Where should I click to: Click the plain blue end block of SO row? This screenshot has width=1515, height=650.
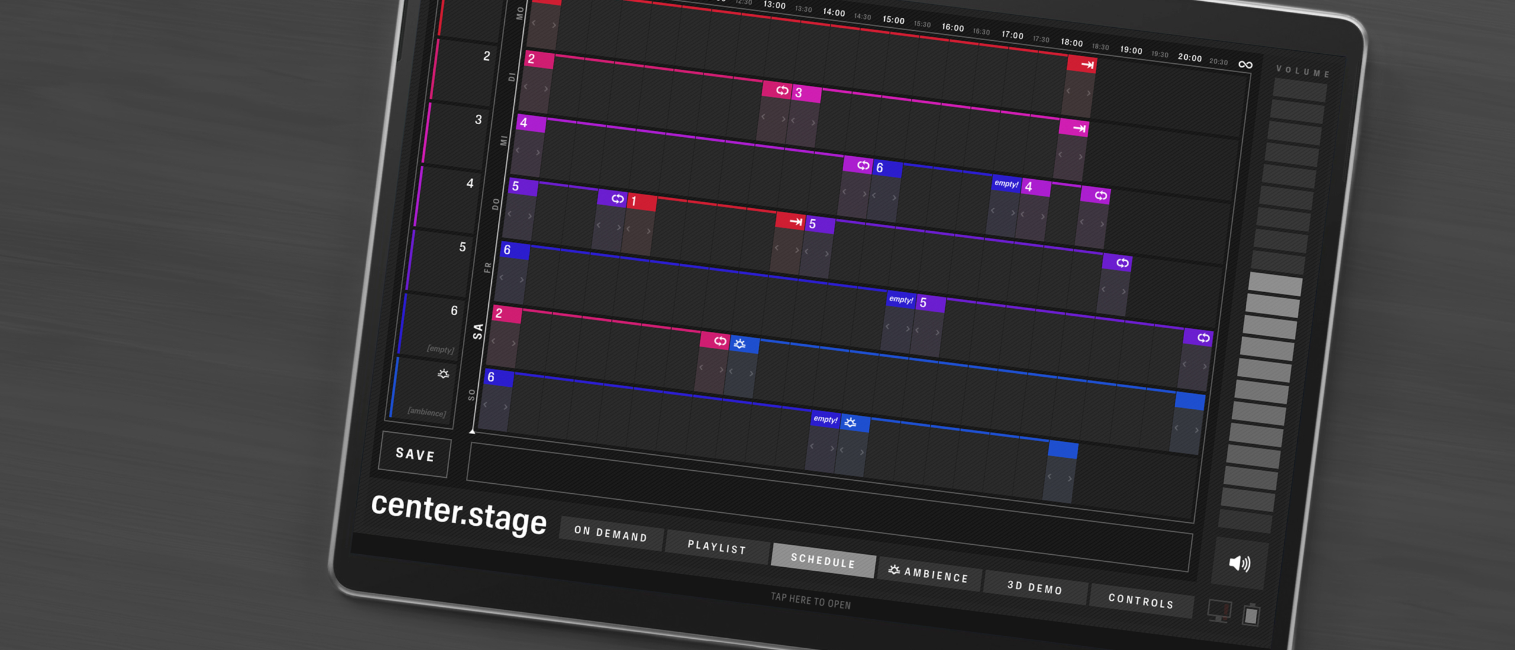point(1063,449)
